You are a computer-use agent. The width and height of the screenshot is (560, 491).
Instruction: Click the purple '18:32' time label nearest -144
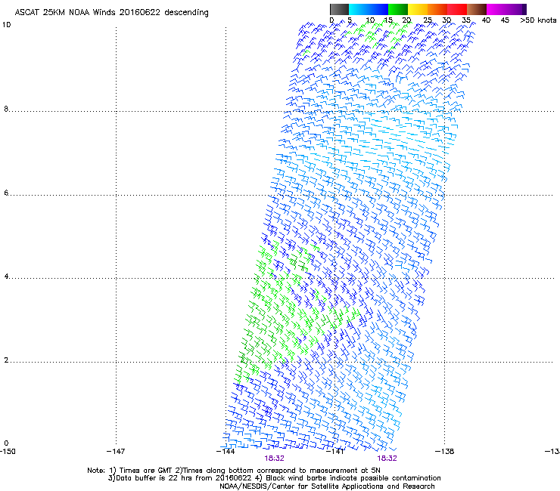pyautogui.click(x=274, y=459)
